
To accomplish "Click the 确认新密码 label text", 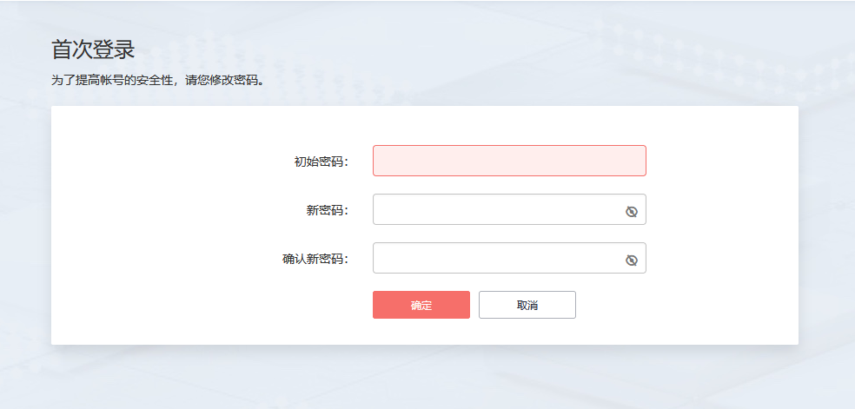I will pos(315,259).
